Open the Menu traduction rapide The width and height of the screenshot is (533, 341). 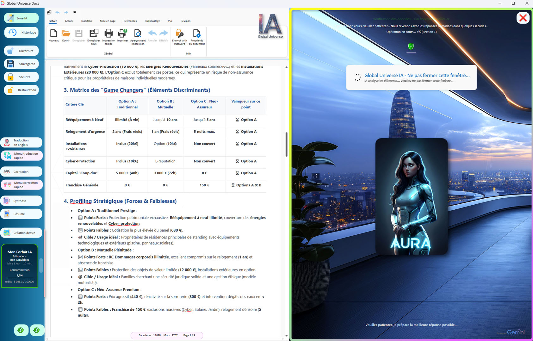pyautogui.click(x=22, y=156)
